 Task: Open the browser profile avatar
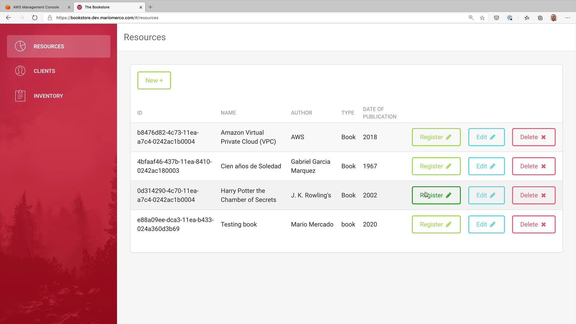(x=553, y=18)
